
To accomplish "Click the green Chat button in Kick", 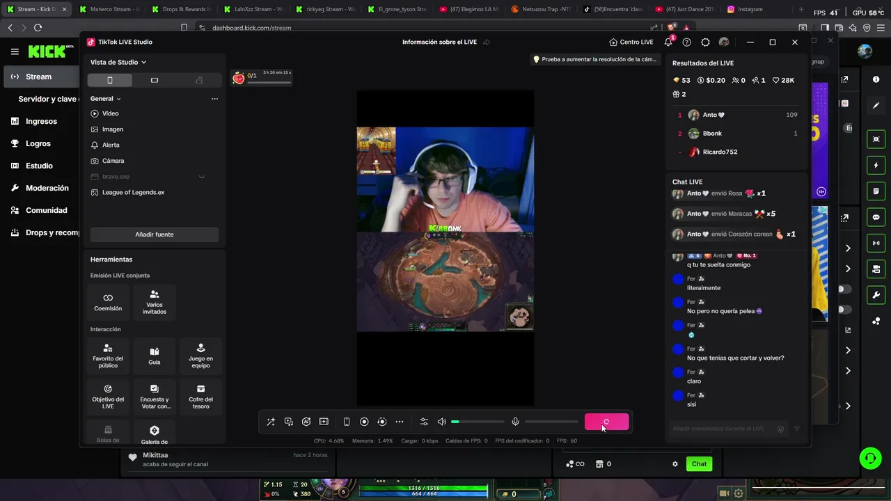I will pyautogui.click(x=699, y=464).
